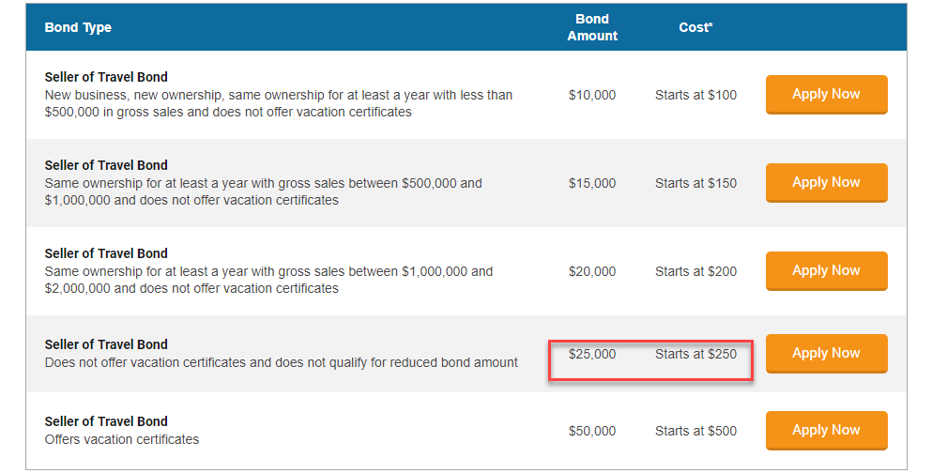The width and height of the screenshot is (932, 473).
Task: Click the $20,000 bond amount
Action: [x=592, y=271]
